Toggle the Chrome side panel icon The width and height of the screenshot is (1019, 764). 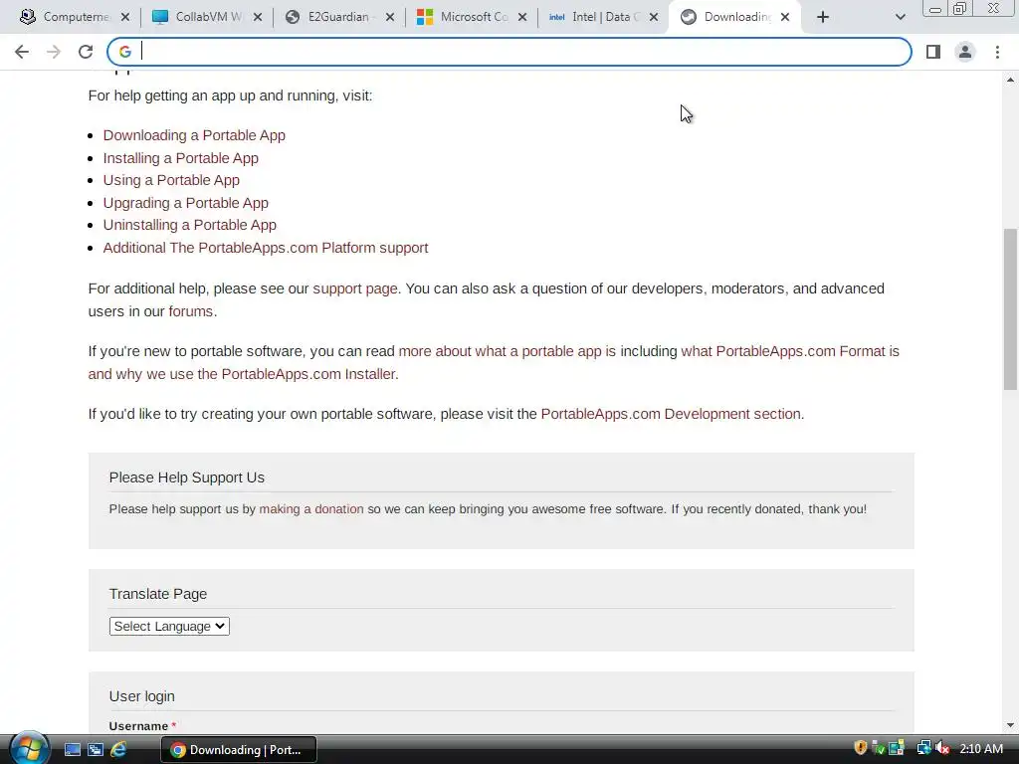(933, 52)
